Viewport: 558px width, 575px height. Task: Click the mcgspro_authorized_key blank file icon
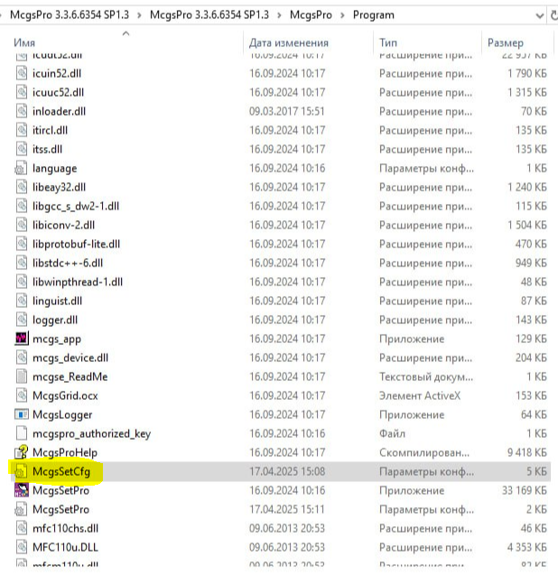22,433
